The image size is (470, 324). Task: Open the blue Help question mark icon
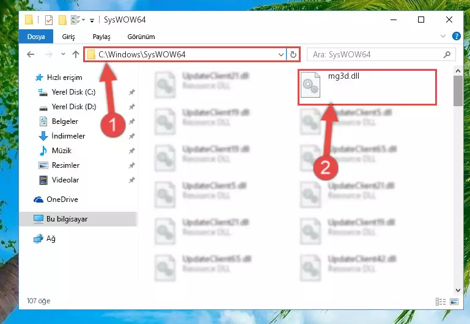pos(456,36)
